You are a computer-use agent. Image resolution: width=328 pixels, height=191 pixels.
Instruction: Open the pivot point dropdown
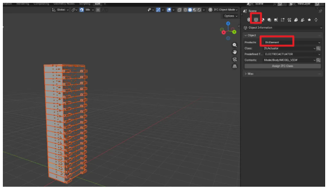tap(74, 10)
